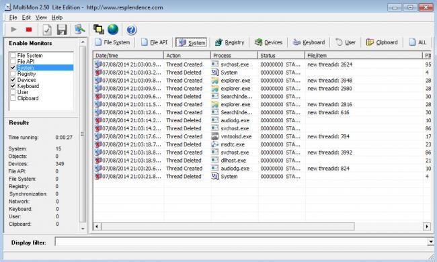The image size is (437, 262).
Task: Show the ALL tab
Action: (418, 42)
